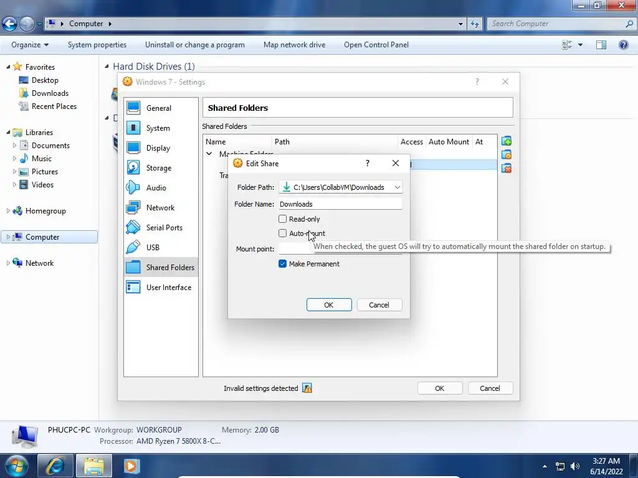This screenshot has height=478, width=638.
Task: Open the Organize menu in Explorer
Action: pos(30,45)
